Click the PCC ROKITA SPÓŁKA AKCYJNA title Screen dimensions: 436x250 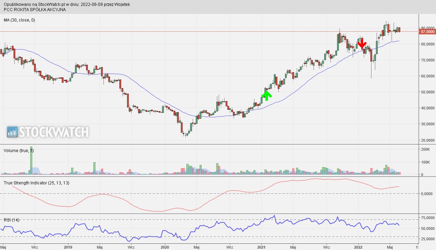(x=35, y=9)
